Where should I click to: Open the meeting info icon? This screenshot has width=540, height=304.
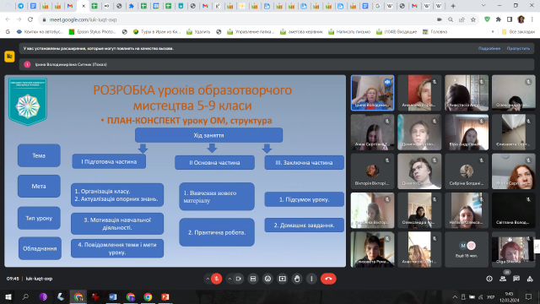coord(489,279)
